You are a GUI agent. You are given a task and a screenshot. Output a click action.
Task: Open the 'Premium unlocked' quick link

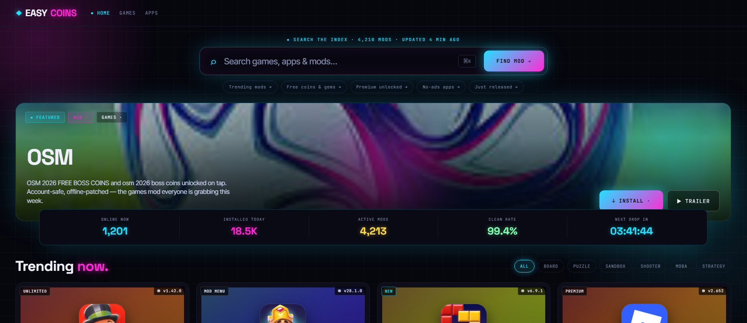pyautogui.click(x=382, y=87)
